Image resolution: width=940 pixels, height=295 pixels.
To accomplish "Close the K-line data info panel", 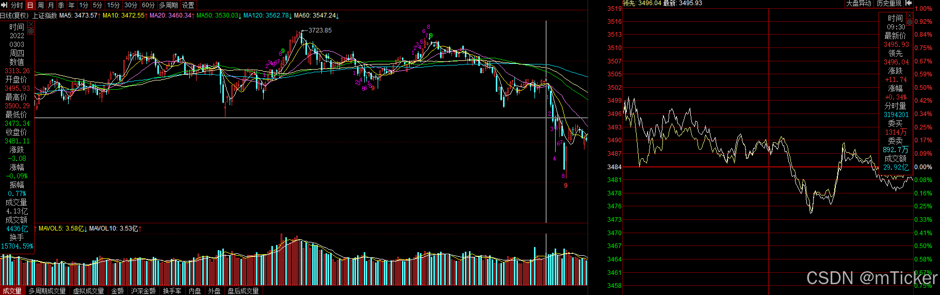I will (31, 24).
